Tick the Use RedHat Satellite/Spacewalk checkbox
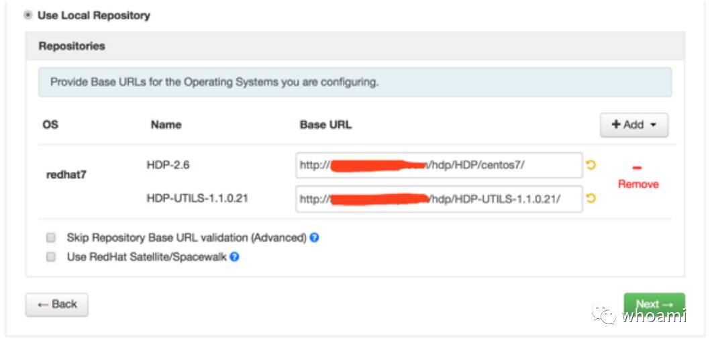This screenshot has height=345, width=710. coord(51,256)
